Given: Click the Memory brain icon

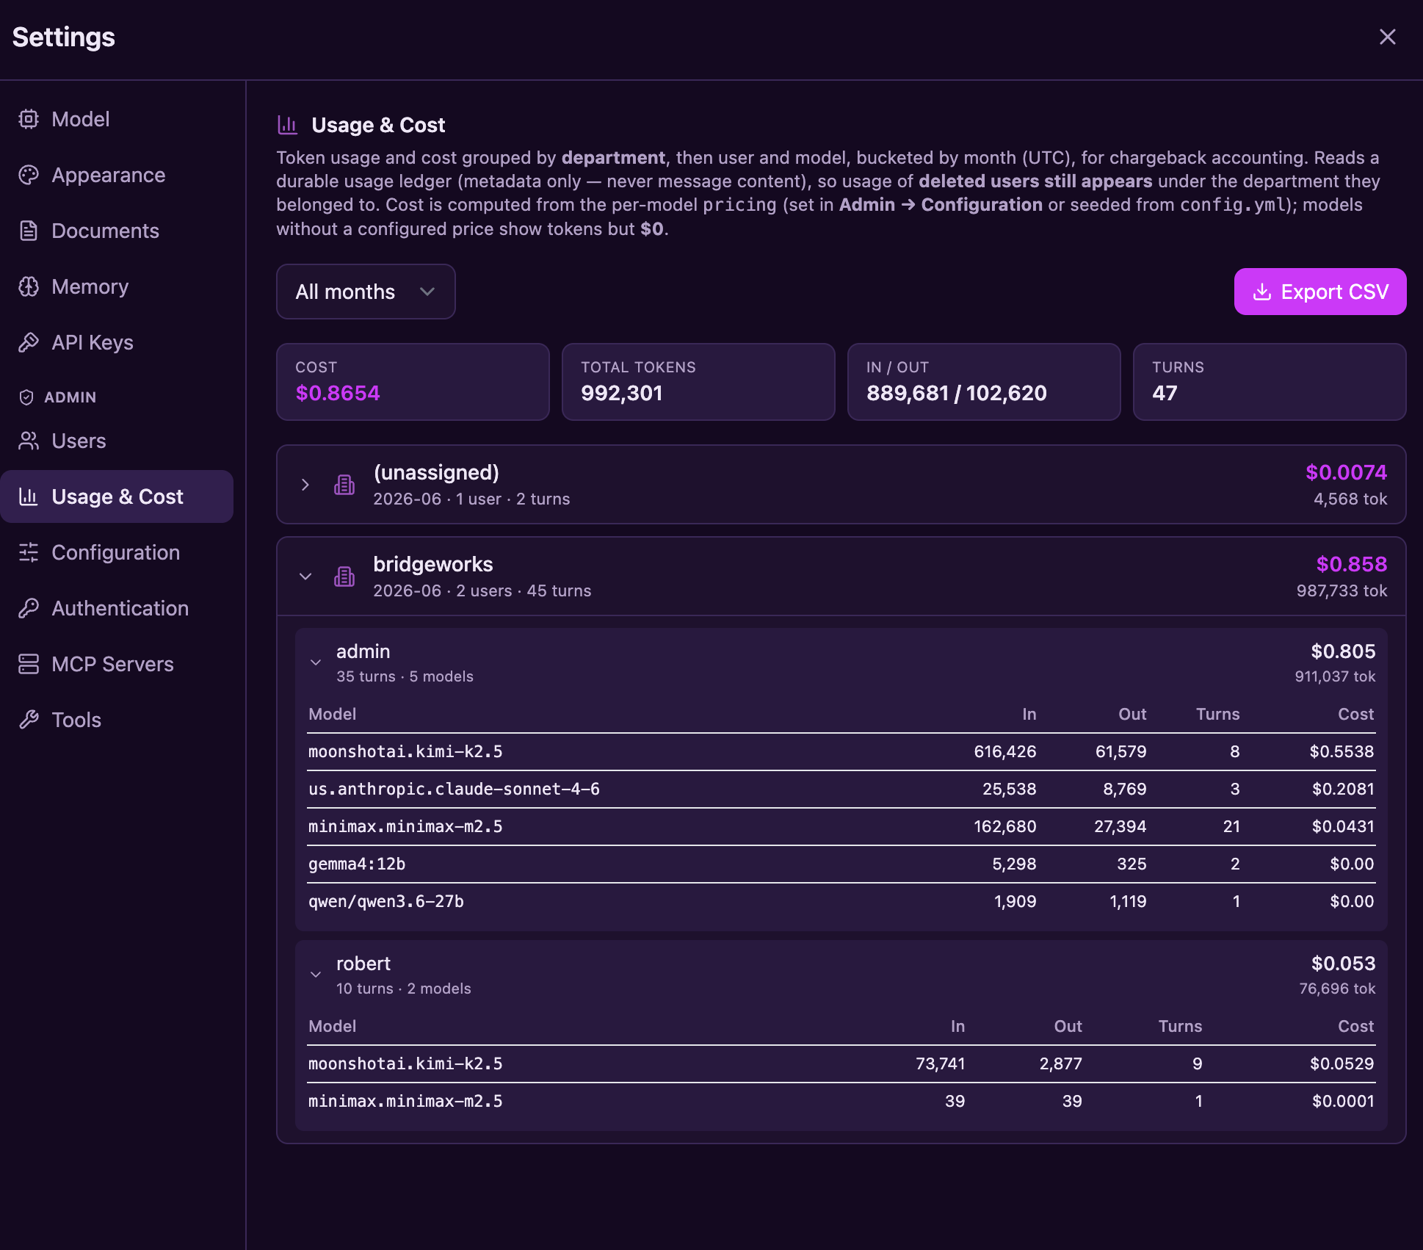Looking at the screenshot, I should pos(29,286).
